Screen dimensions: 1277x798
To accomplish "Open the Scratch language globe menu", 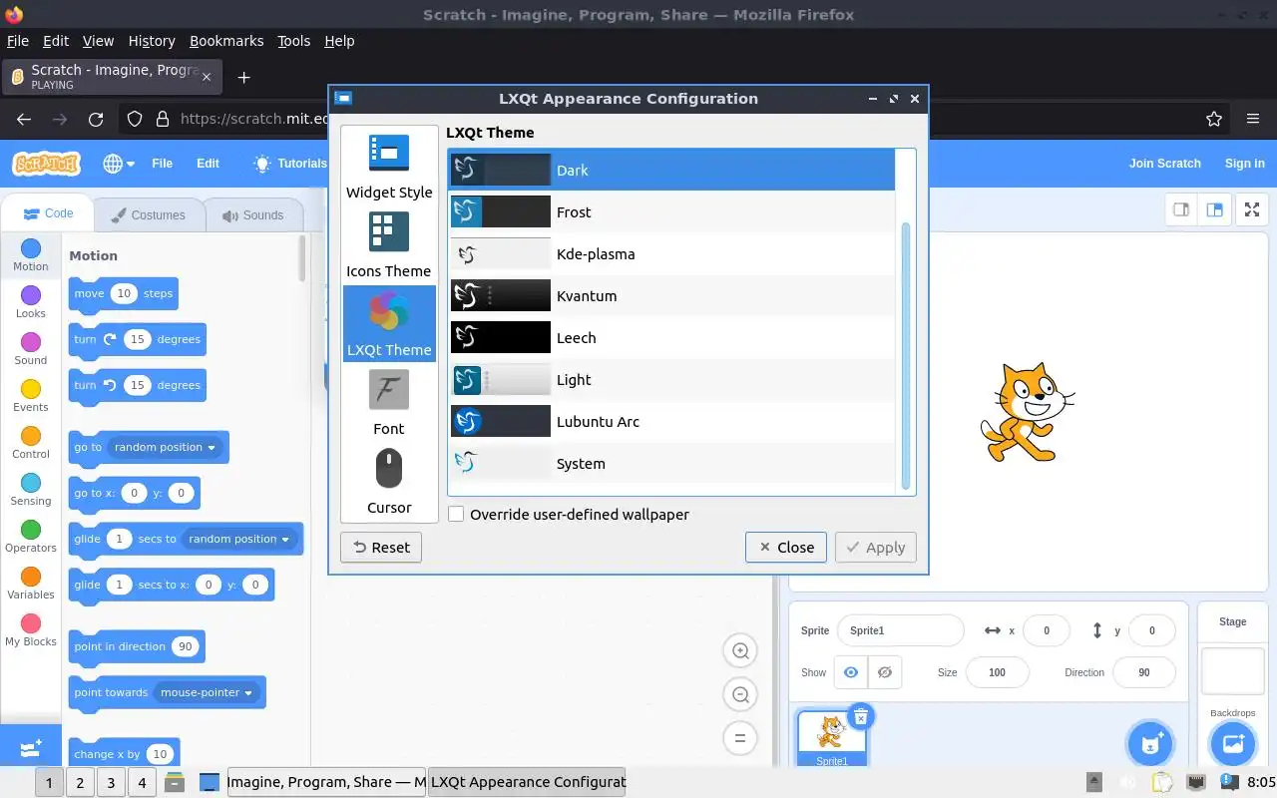I will pyautogui.click(x=119, y=164).
